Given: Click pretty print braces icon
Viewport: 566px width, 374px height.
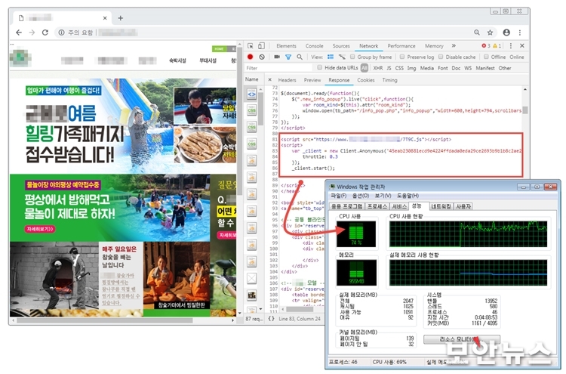Looking at the screenshot, I should tap(271, 319).
